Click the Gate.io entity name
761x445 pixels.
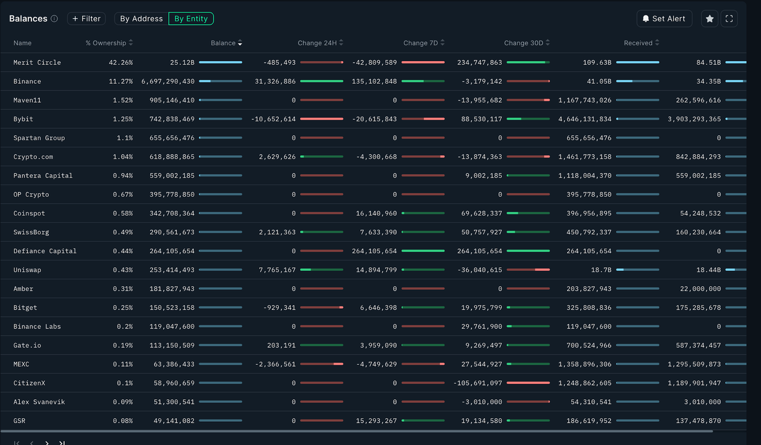(x=27, y=346)
